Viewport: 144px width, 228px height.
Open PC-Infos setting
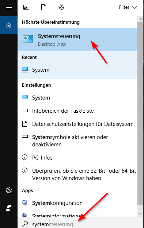click(x=77, y=158)
